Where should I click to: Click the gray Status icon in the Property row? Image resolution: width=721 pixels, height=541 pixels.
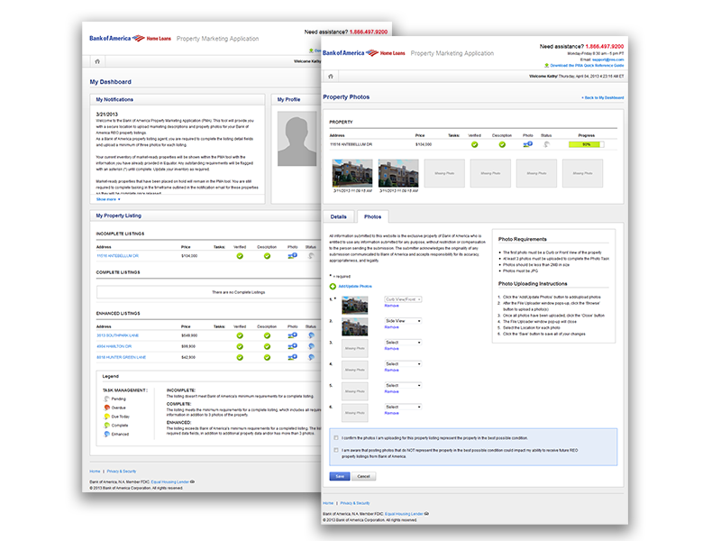(x=545, y=144)
